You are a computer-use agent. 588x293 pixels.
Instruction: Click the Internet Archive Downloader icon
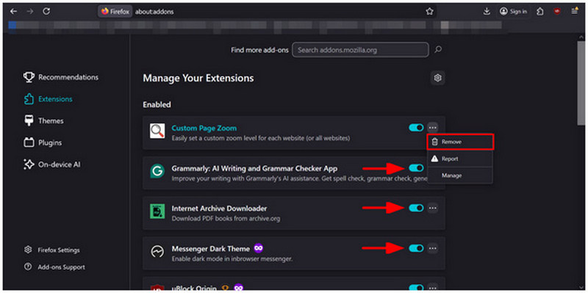coord(157,211)
